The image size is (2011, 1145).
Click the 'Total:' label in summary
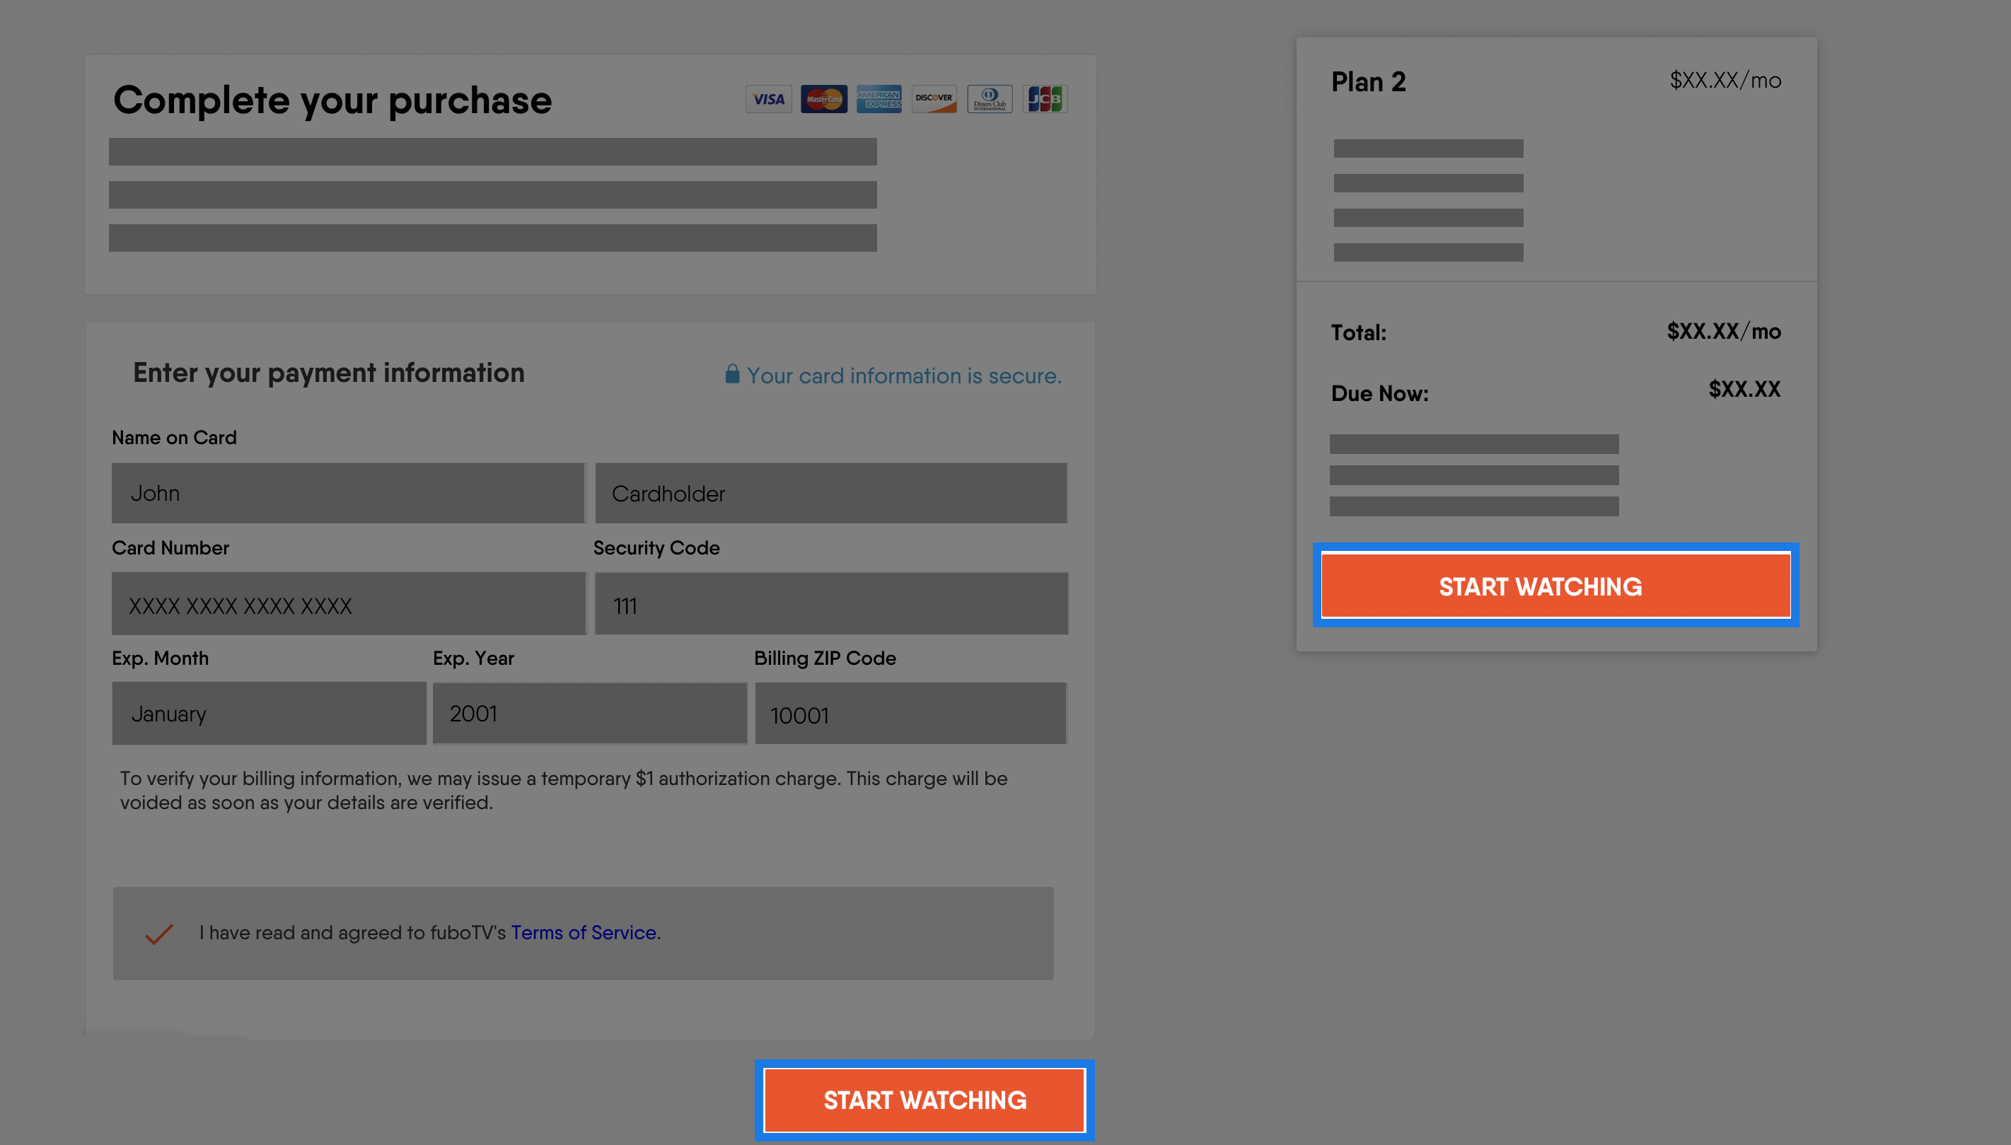coord(1358,332)
